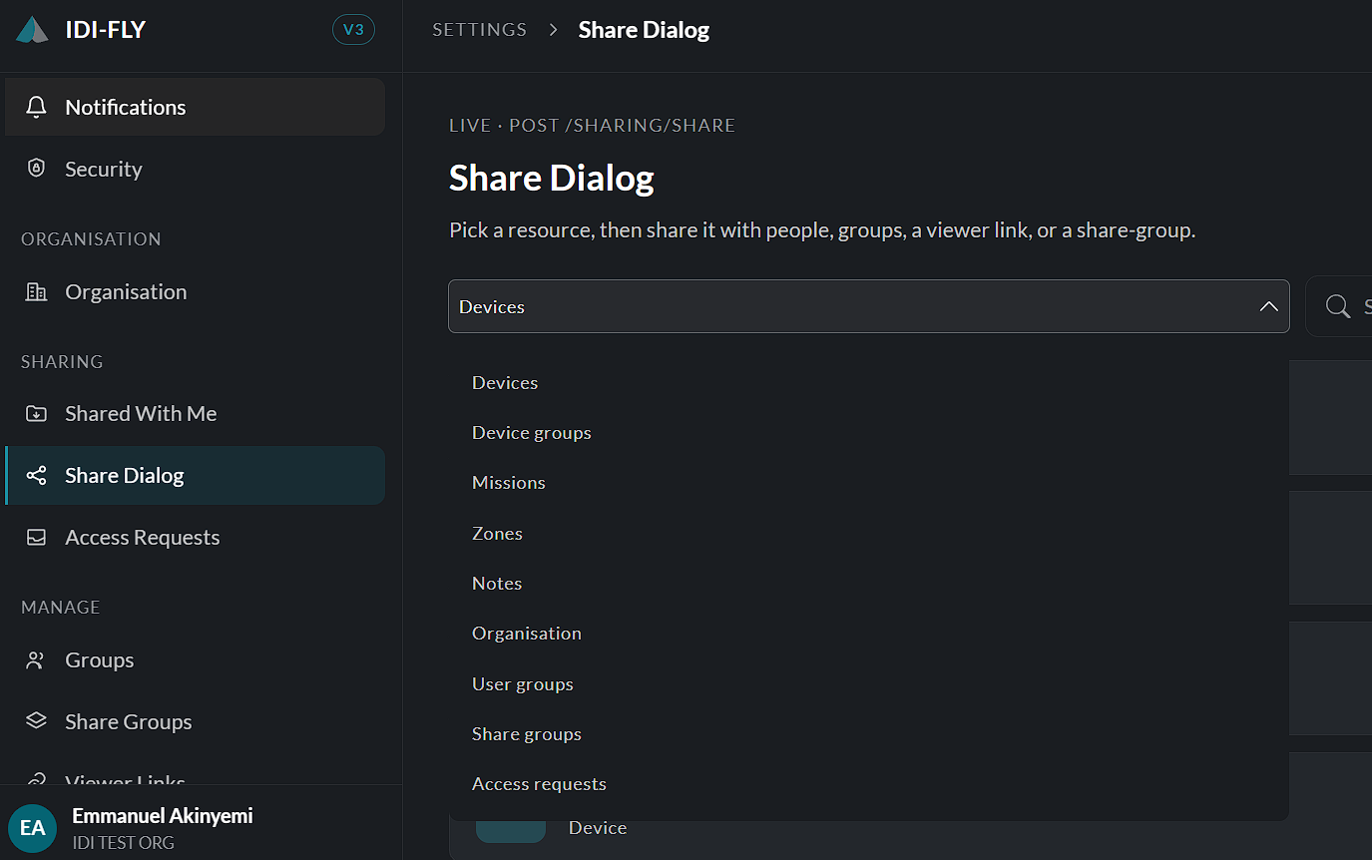Select the Notes option
1372x860 pixels.
(868, 584)
